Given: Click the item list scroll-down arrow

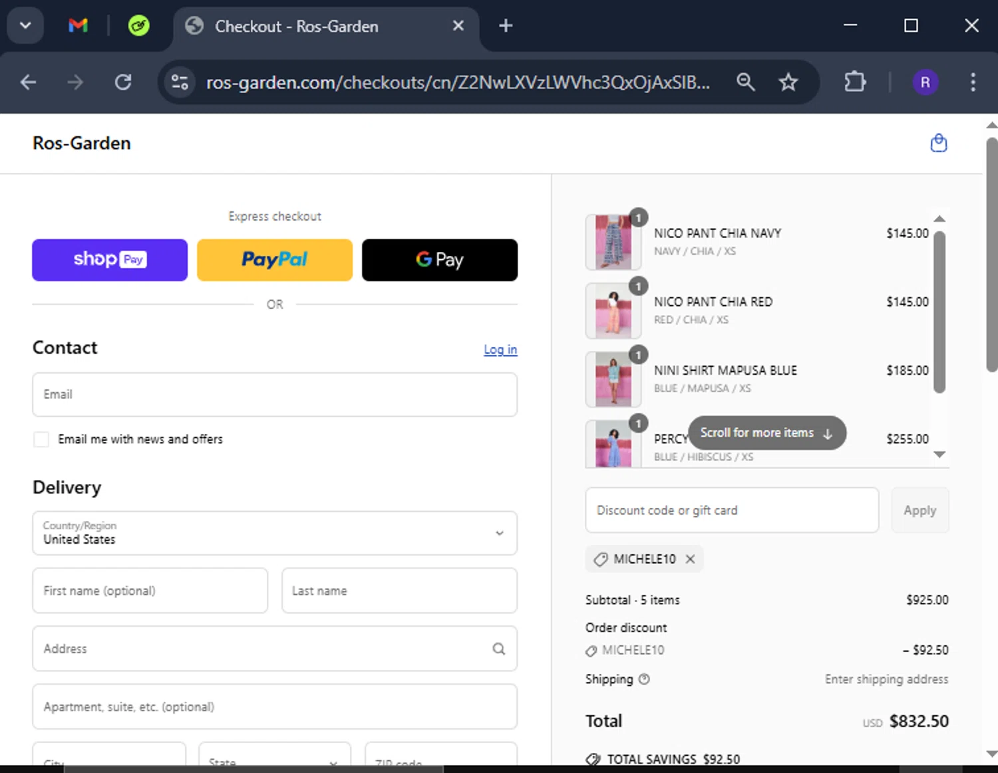Looking at the screenshot, I should point(939,455).
